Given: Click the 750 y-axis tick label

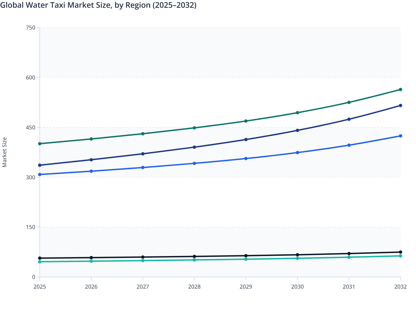Looking at the screenshot, I should [x=31, y=28].
